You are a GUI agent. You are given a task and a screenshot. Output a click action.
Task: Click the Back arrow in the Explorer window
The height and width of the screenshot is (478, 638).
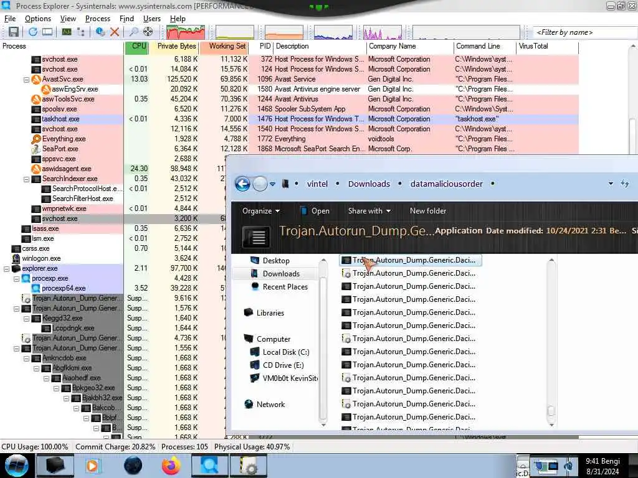click(x=243, y=184)
